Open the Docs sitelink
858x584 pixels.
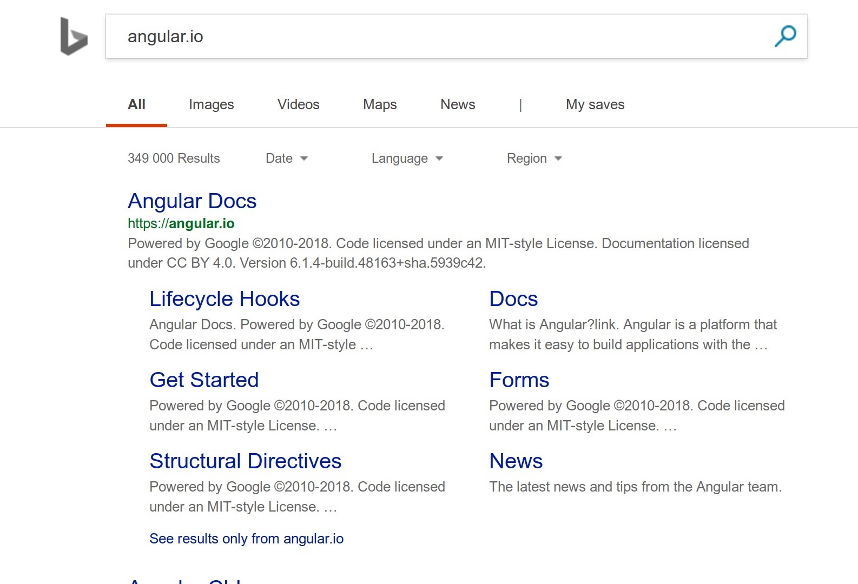coord(513,299)
